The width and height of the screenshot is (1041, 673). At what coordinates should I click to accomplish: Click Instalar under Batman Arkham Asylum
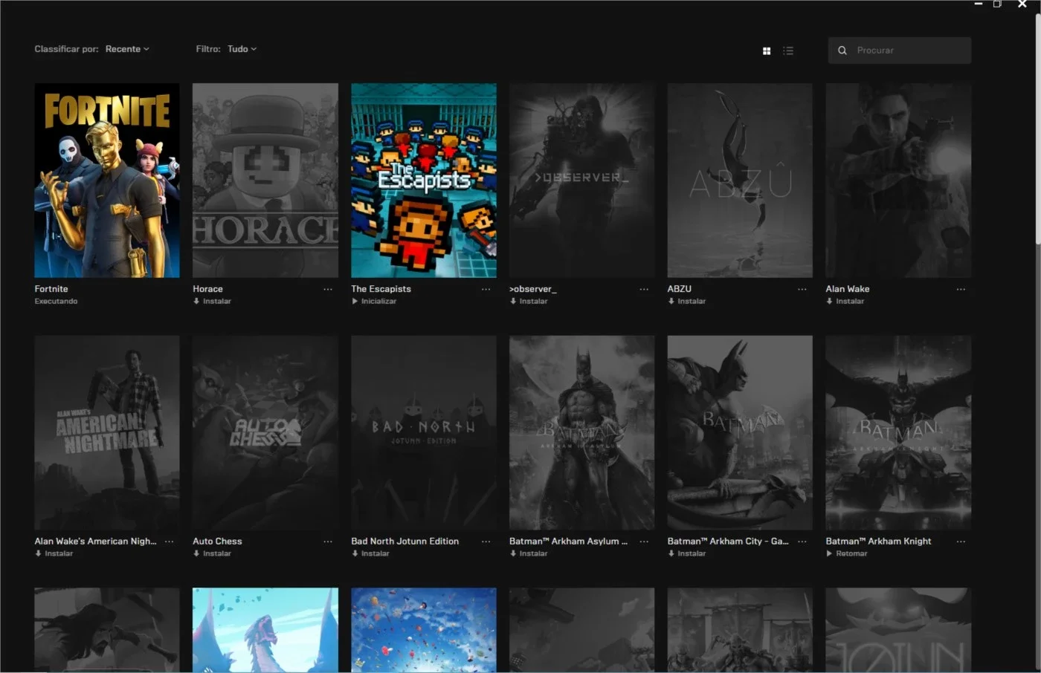tap(529, 554)
